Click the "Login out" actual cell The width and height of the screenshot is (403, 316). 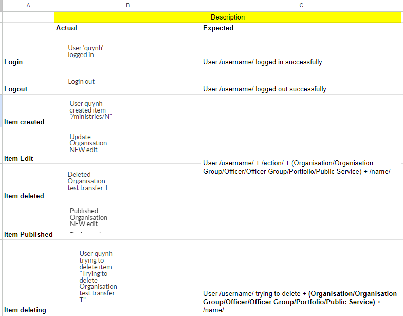(127, 81)
